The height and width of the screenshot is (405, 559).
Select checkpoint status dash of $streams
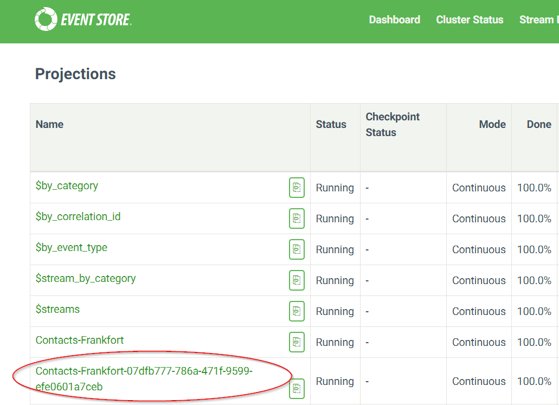(x=367, y=312)
